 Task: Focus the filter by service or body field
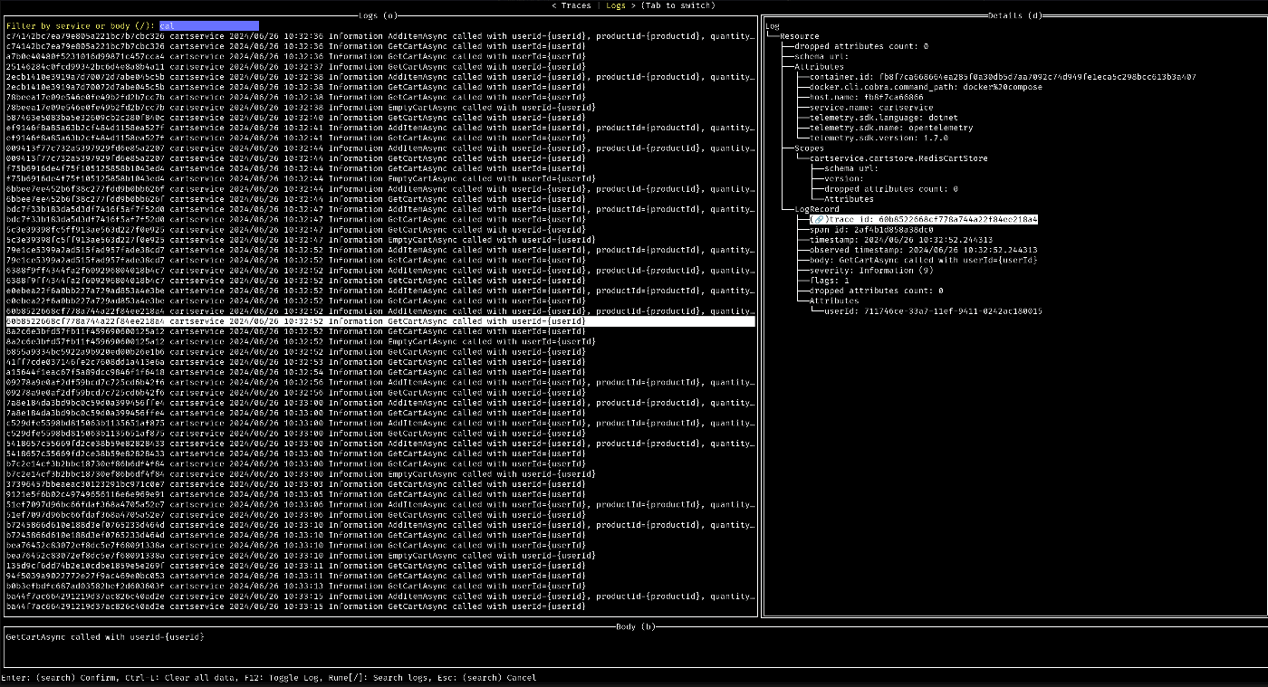tap(209, 25)
